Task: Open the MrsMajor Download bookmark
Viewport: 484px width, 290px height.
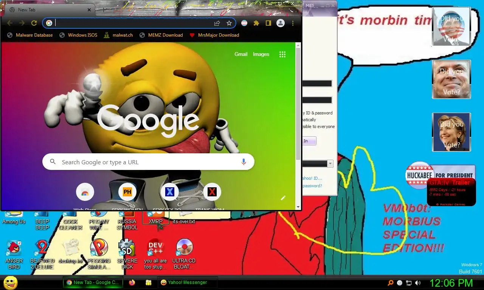Action: pos(214,35)
